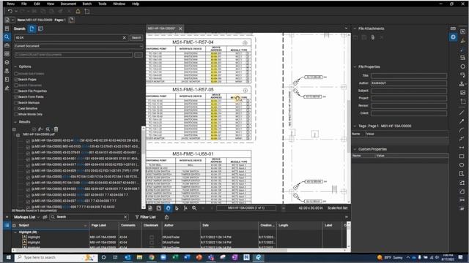The height and width of the screenshot is (263, 469).
Task: Click the Author field in File Properties
Action: click(x=409, y=83)
